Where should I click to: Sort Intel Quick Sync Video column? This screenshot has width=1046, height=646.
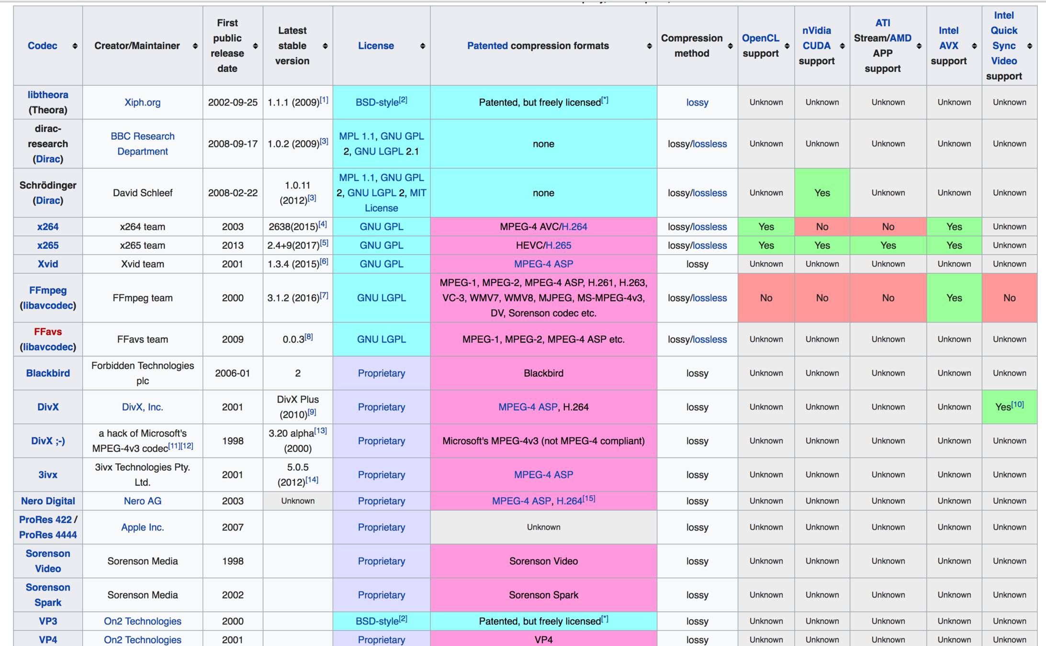(1030, 46)
